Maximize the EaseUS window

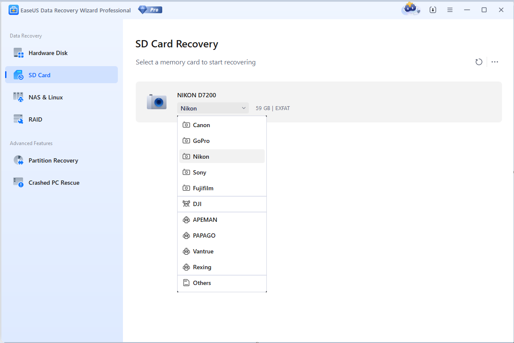pyautogui.click(x=484, y=10)
